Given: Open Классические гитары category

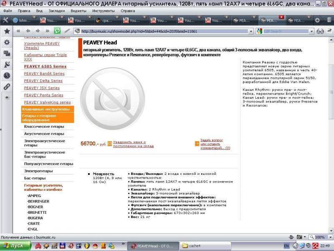Looking at the screenshot, I should [x=44, y=127].
